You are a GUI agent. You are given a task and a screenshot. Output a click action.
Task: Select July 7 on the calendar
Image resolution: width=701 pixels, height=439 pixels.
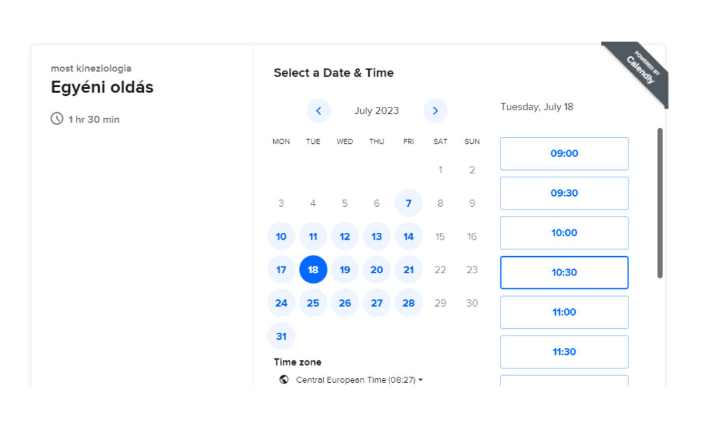pos(409,203)
